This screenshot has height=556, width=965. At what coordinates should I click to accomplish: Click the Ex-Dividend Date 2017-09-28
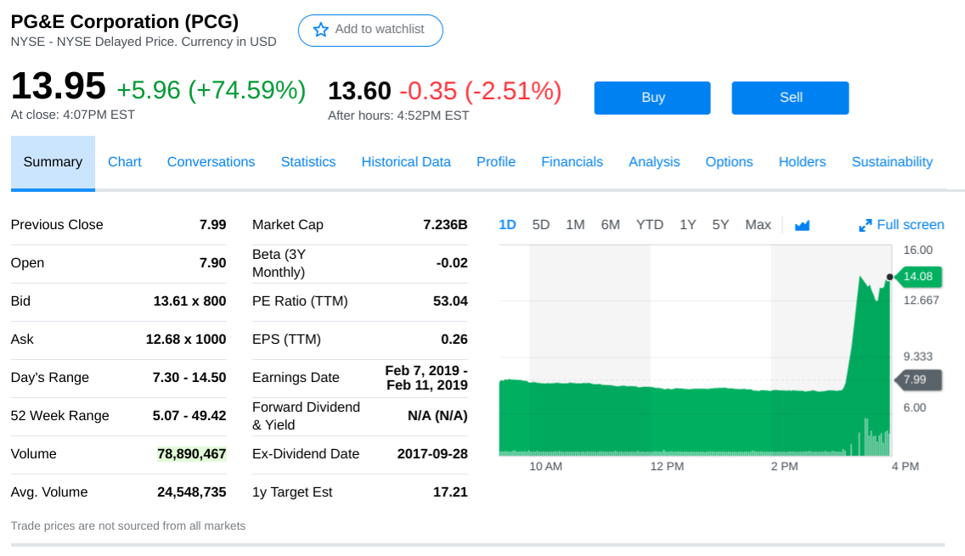pyautogui.click(x=432, y=454)
